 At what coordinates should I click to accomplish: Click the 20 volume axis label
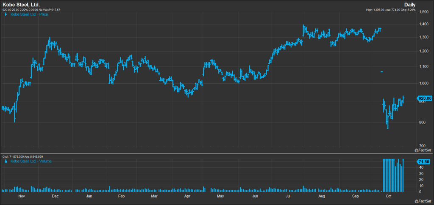(x=421, y=180)
